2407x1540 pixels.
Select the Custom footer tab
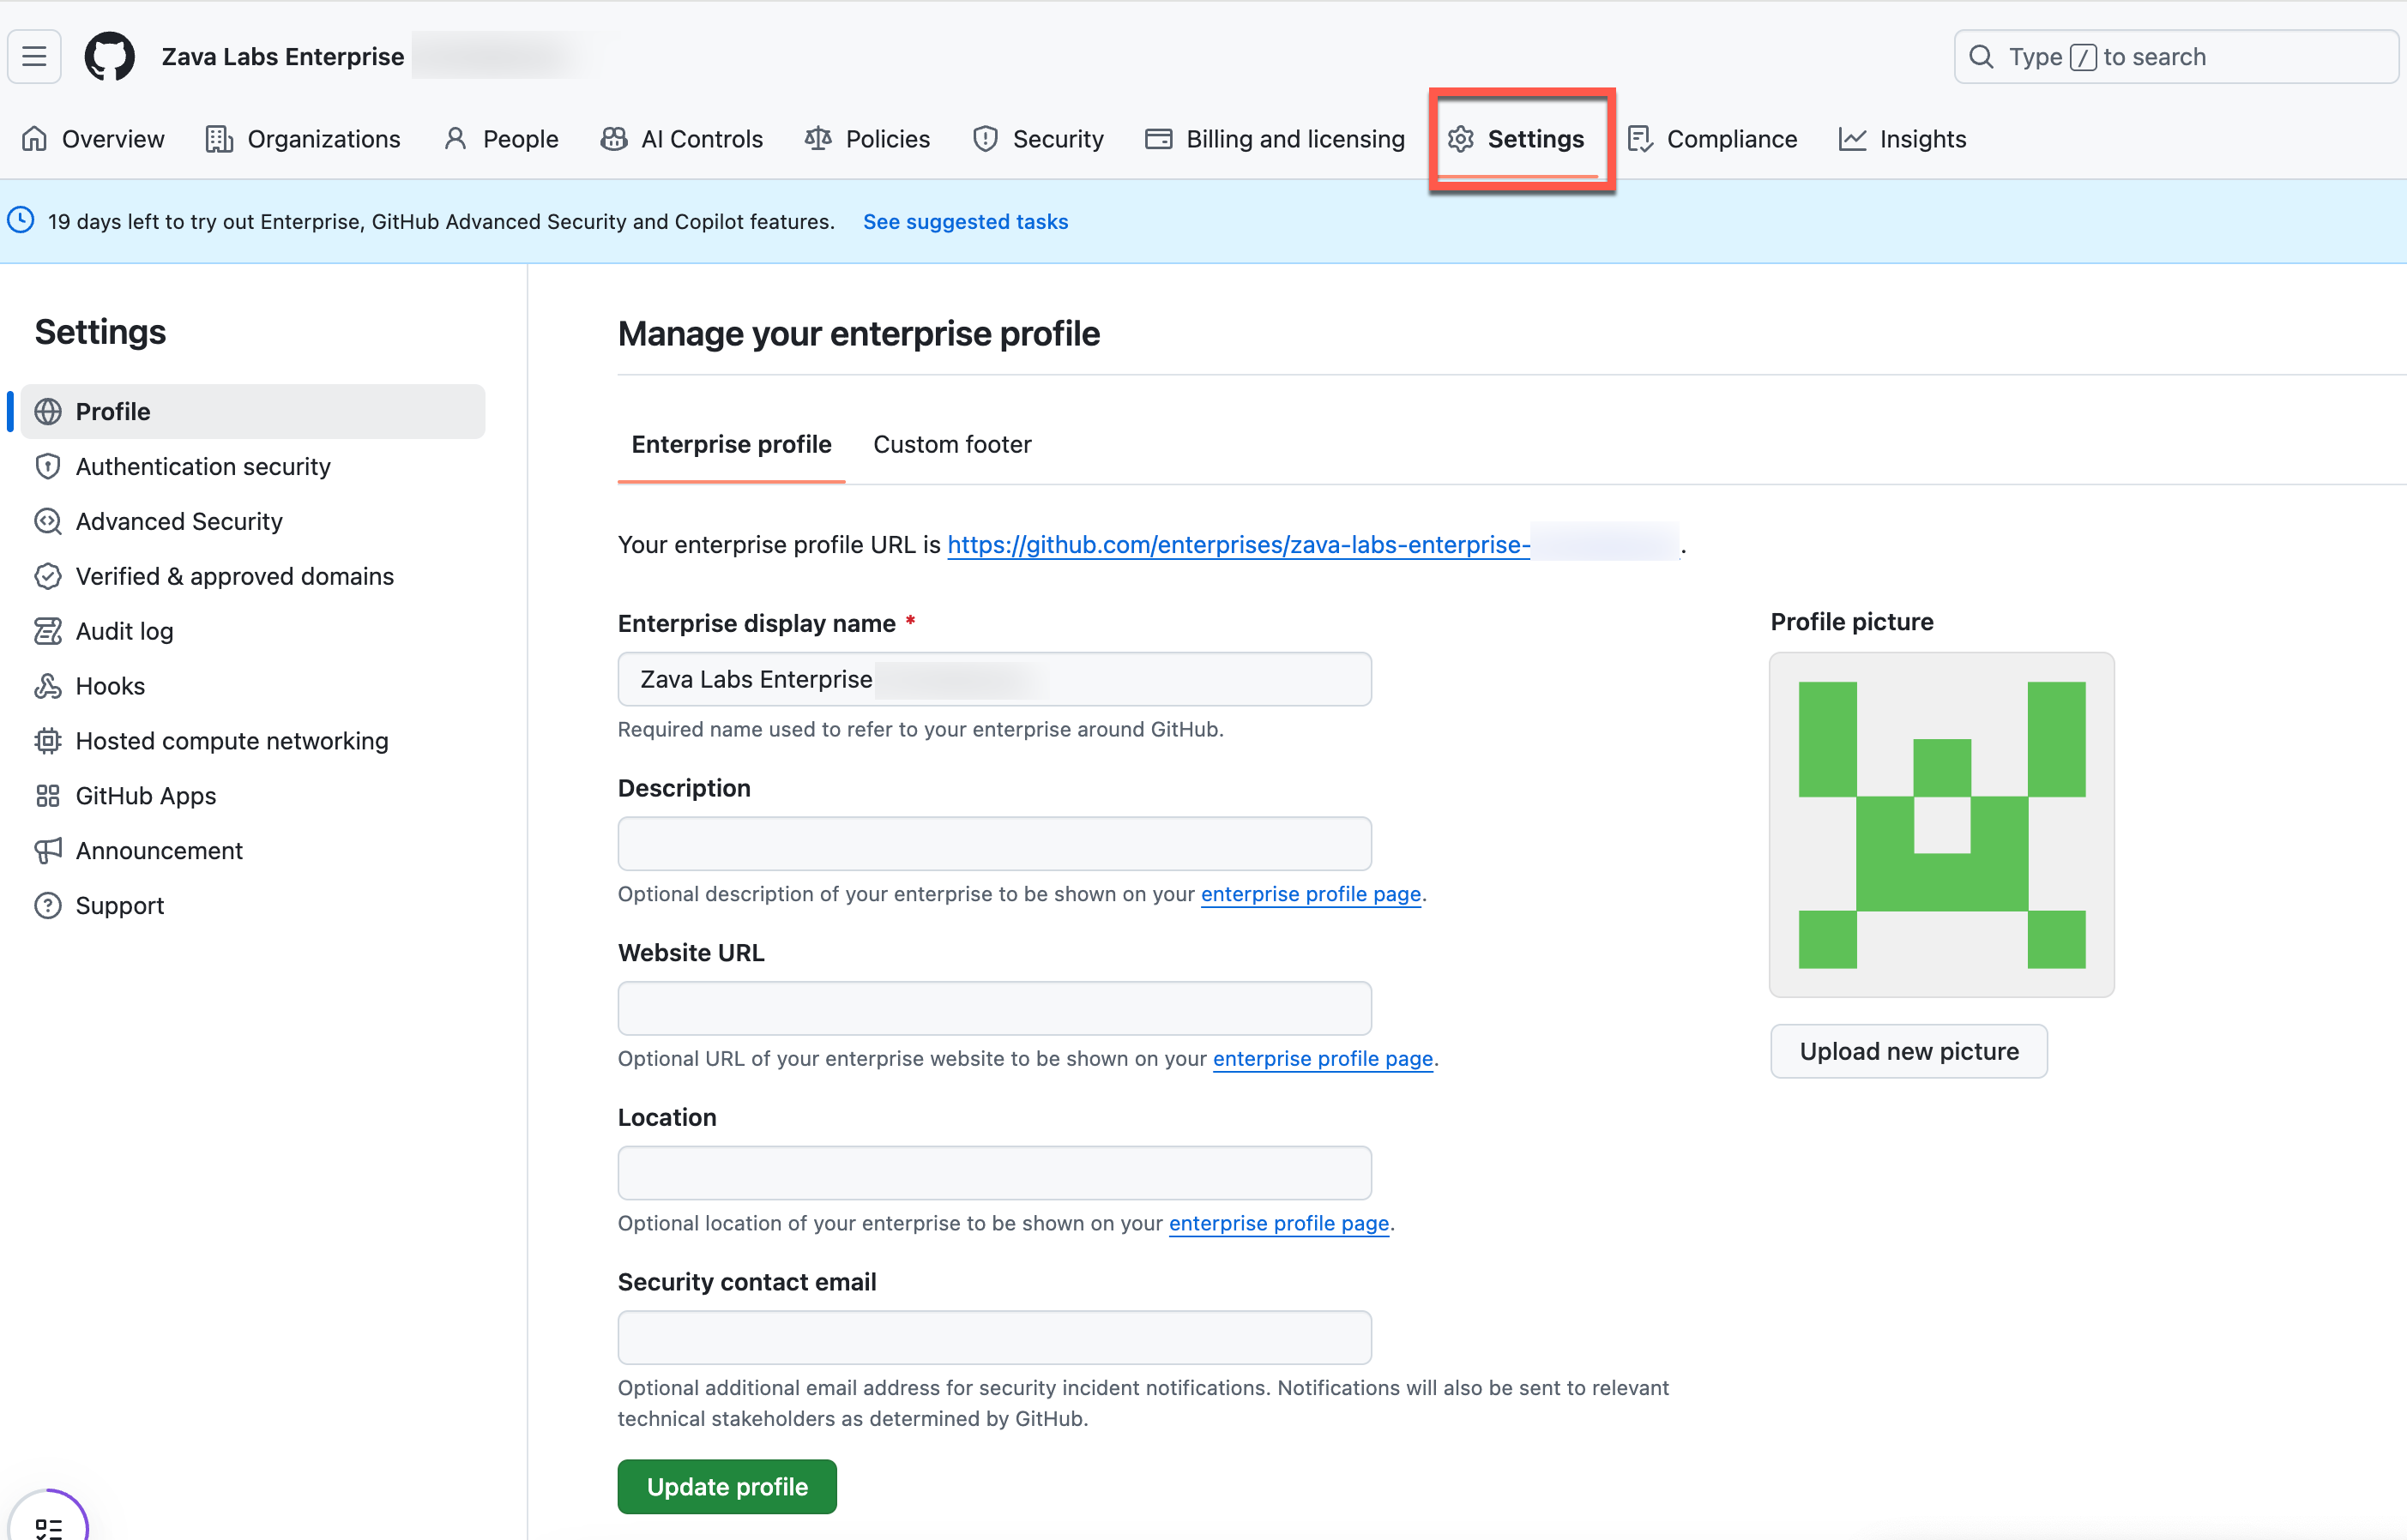click(951, 444)
